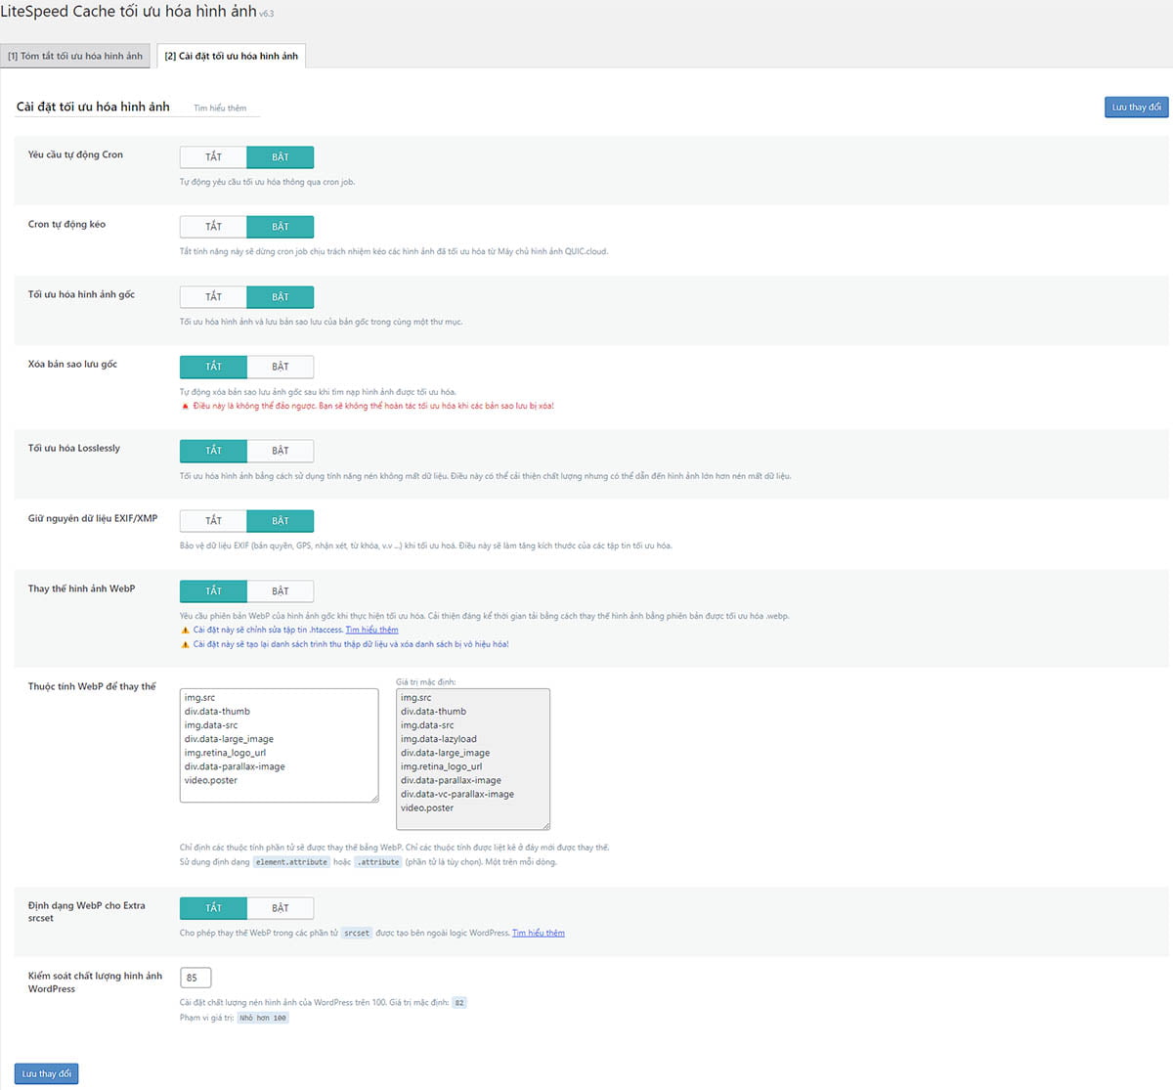Select BẬT for Xóa bản sao lưu gốc
The width and height of the screenshot is (1173, 1090).
coord(281,367)
